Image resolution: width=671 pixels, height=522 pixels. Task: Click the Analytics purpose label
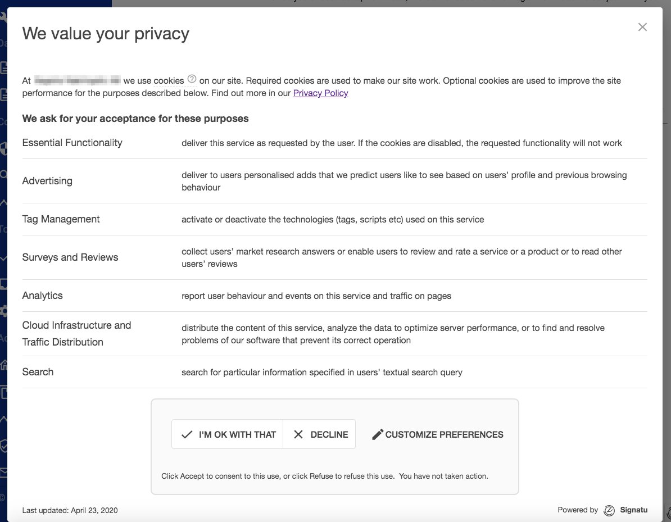(42, 296)
